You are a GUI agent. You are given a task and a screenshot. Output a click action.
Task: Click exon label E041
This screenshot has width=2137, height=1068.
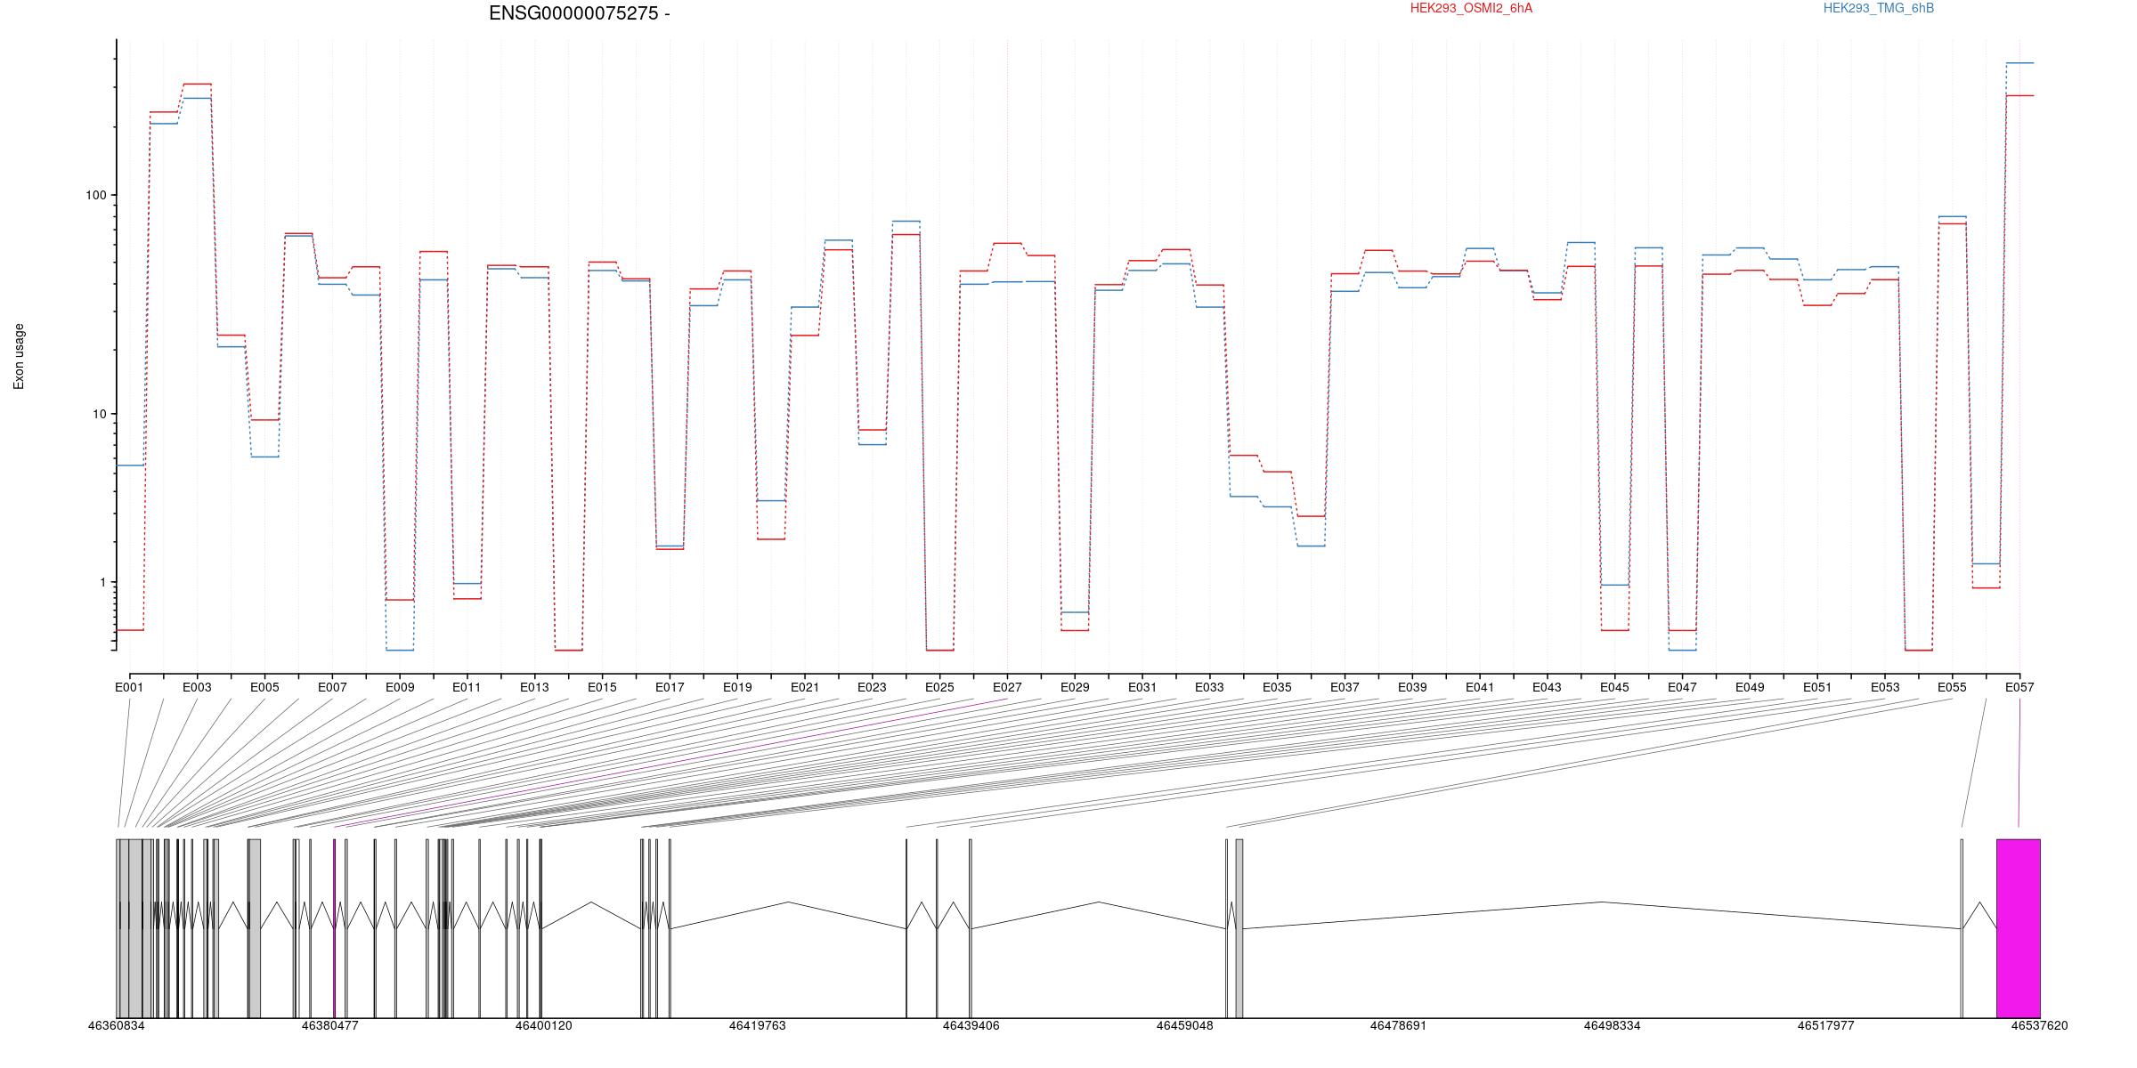(x=1480, y=687)
